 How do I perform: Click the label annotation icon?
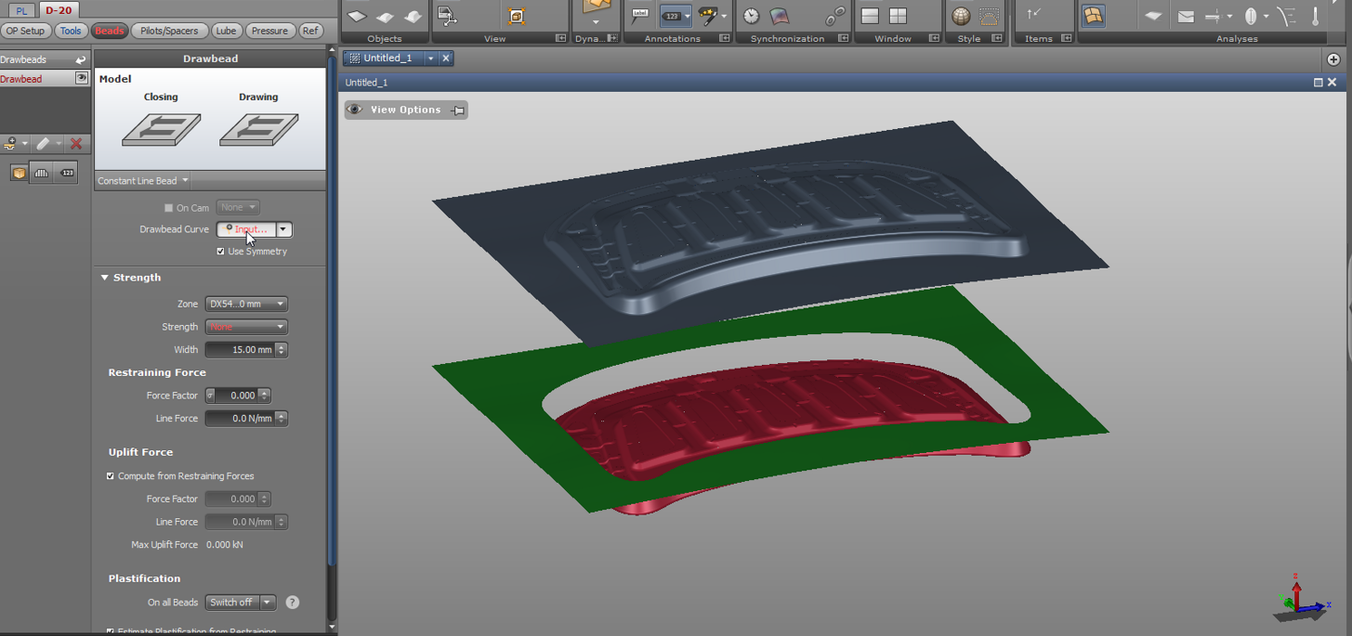pyautogui.click(x=639, y=16)
